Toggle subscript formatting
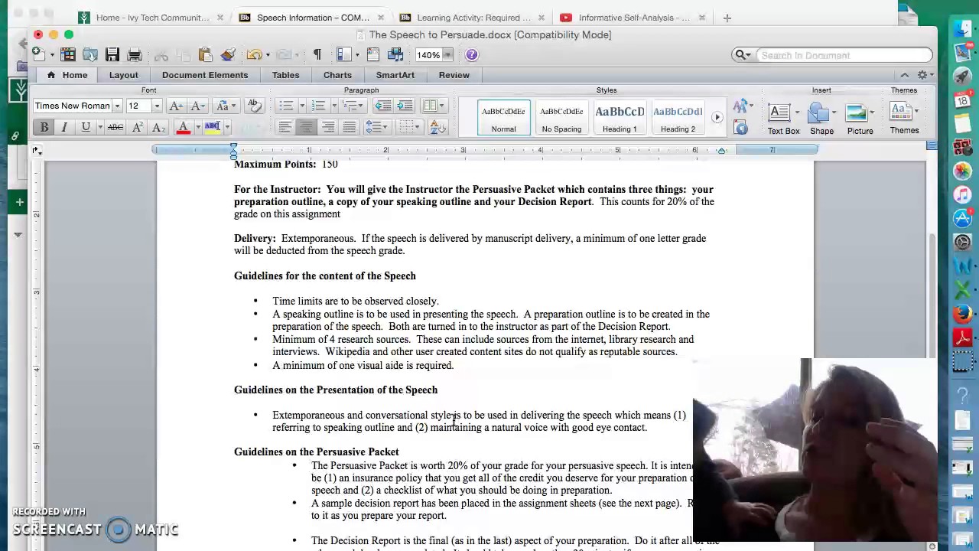The image size is (979, 551). tap(158, 127)
